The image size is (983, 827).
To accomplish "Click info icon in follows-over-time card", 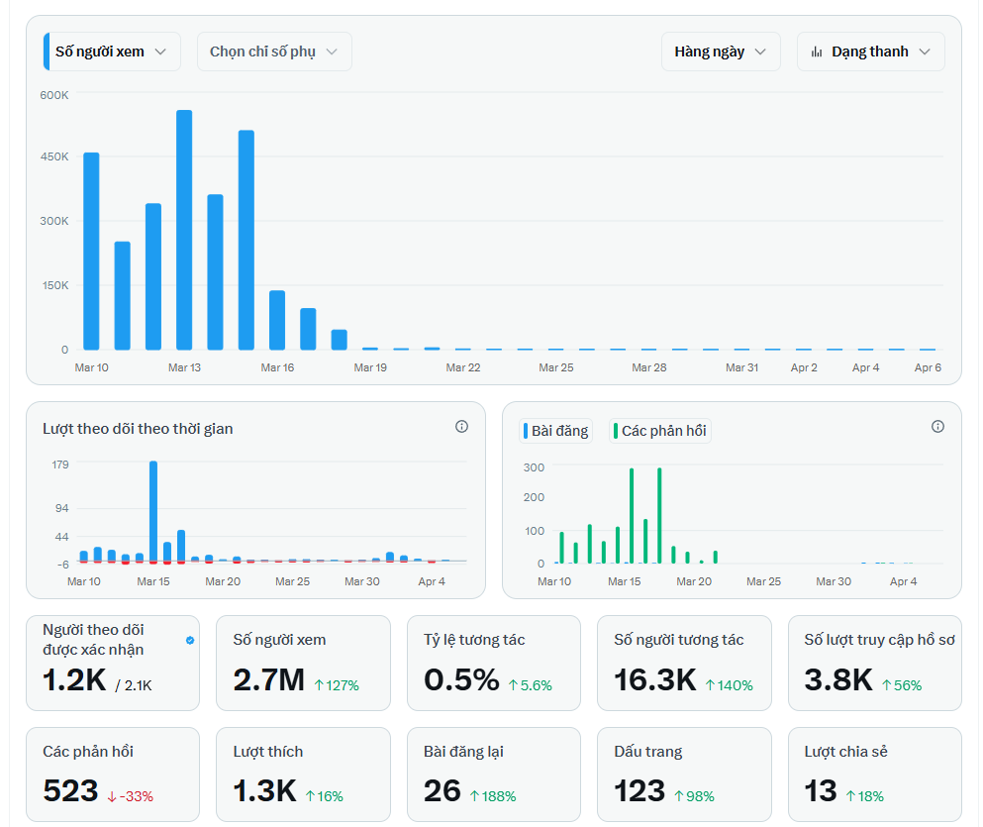I will click(461, 426).
